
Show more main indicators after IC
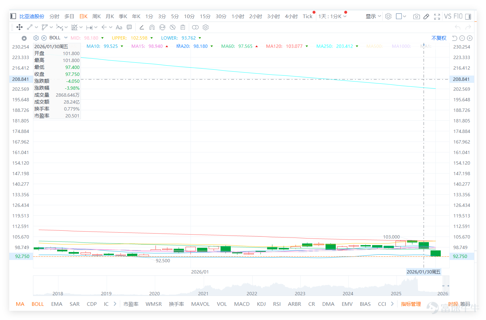[x=115, y=304]
